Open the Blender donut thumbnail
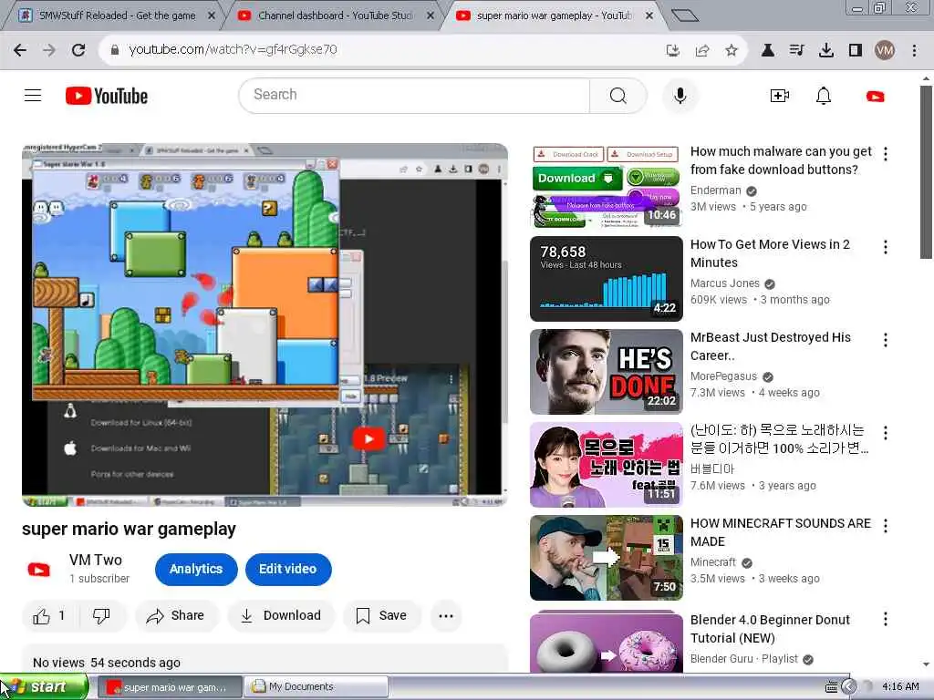This screenshot has width=934, height=700. [x=606, y=642]
